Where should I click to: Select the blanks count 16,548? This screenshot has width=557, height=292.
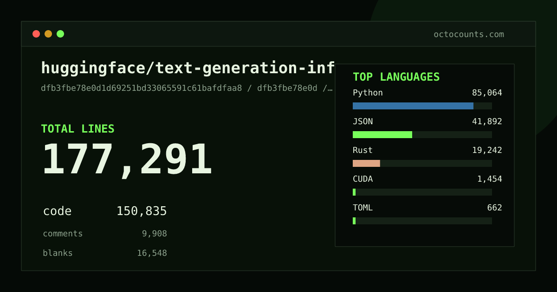(152, 253)
